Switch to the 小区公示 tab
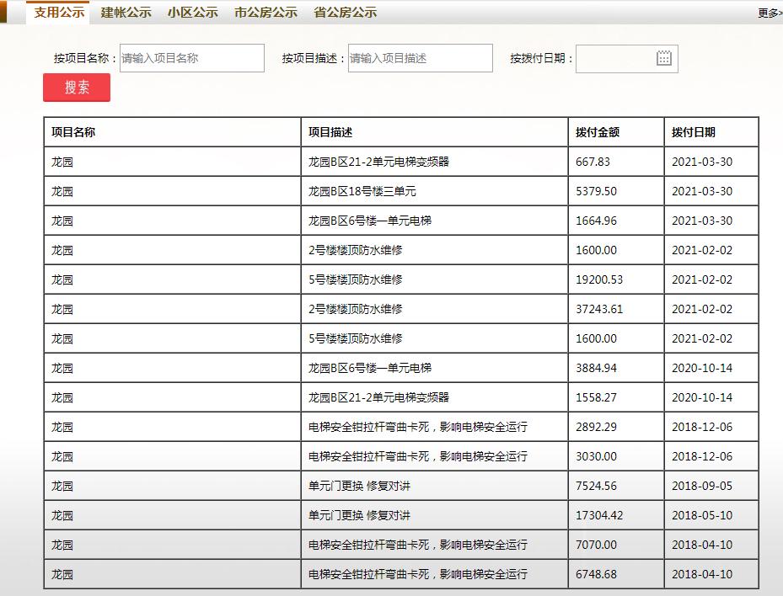This screenshot has width=783, height=596. [194, 13]
